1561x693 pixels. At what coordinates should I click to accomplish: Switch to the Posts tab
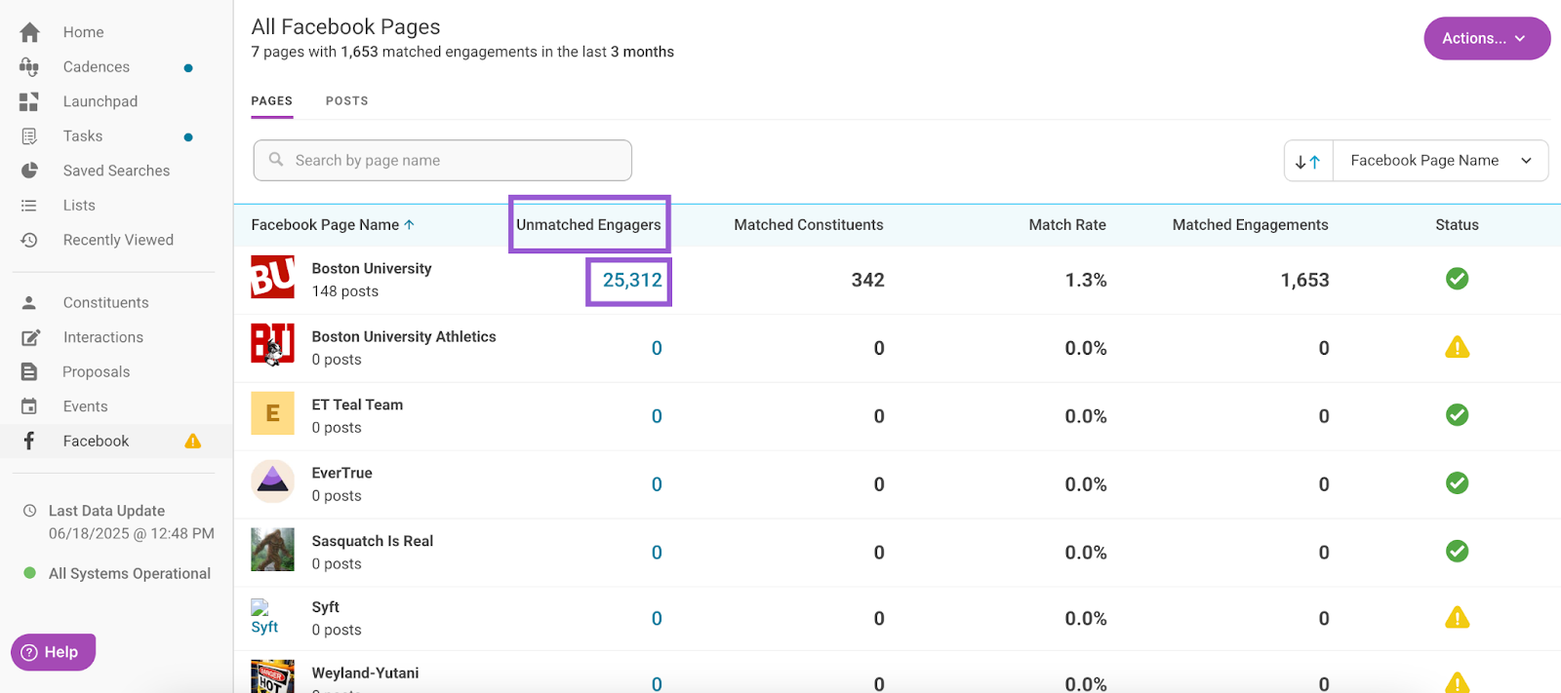pyautogui.click(x=346, y=101)
